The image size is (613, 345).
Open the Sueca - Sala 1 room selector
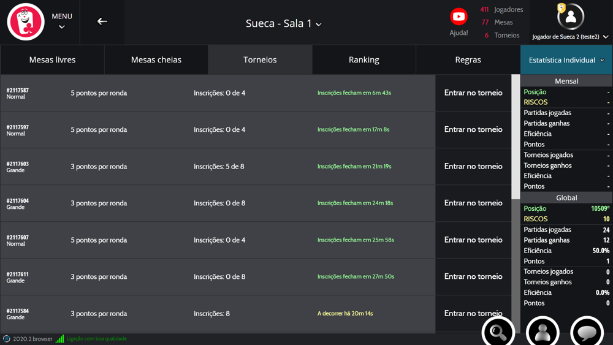click(283, 23)
